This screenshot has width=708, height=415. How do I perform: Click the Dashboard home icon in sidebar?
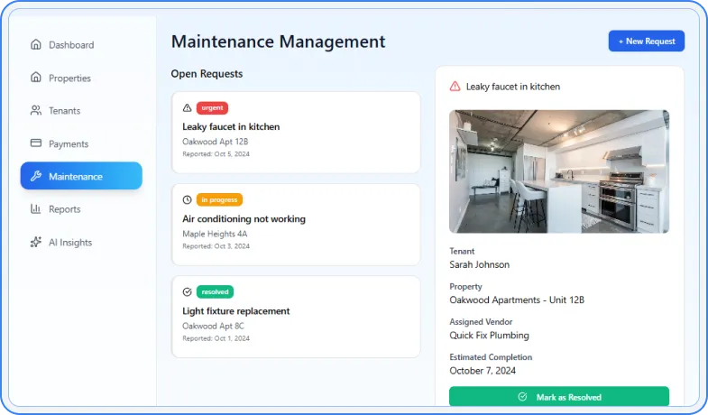click(36, 45)
